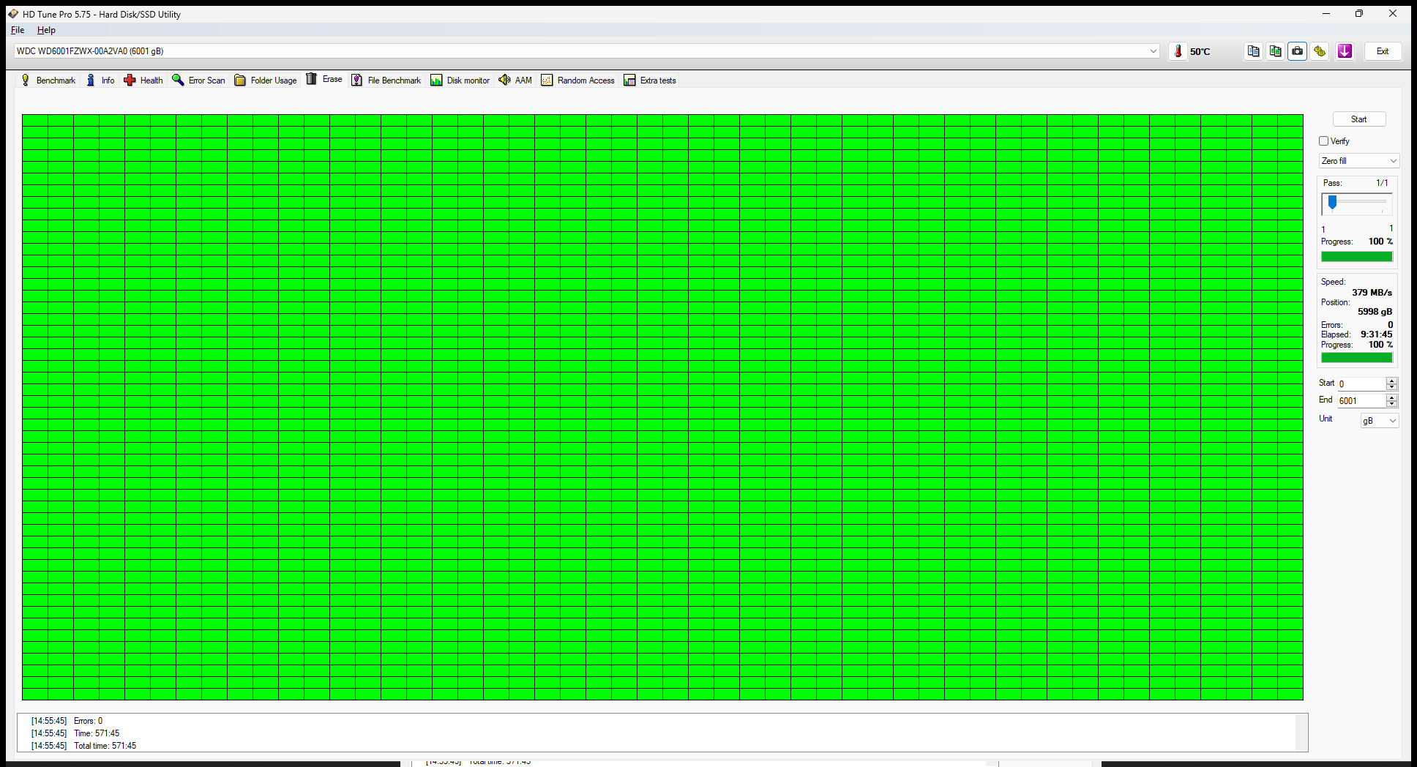Open the File menu
The height and width of the screenshot is (767, 1417).
(18, 30)
